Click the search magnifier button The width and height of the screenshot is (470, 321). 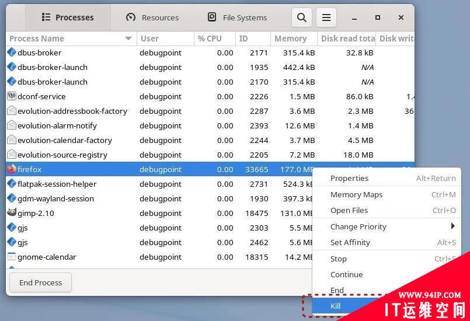tap(301, 18)
